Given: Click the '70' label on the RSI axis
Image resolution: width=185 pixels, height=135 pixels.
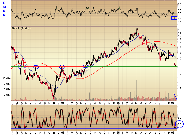Looking at the screenshot, I should (179, 9).
